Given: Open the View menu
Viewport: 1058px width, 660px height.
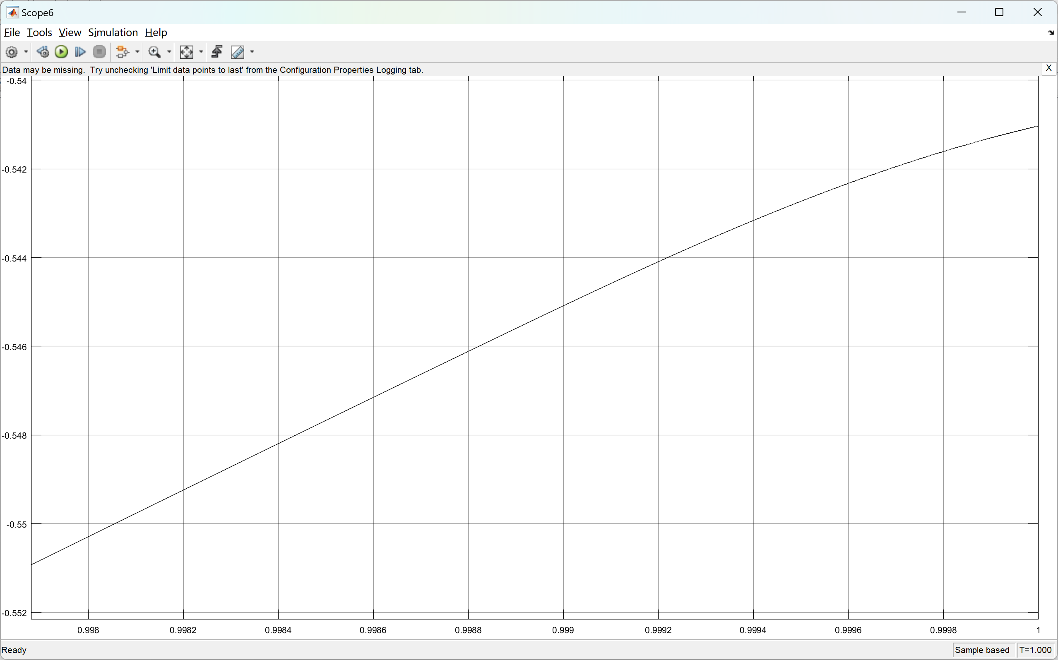Looking at the screenshot, I should (x=70, y=33).
